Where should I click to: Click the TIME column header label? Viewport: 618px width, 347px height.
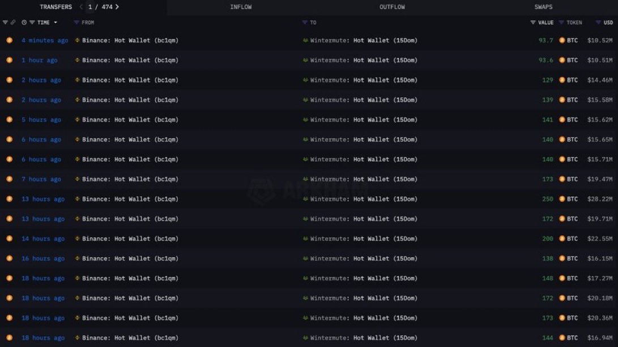(x=44, y=23)
